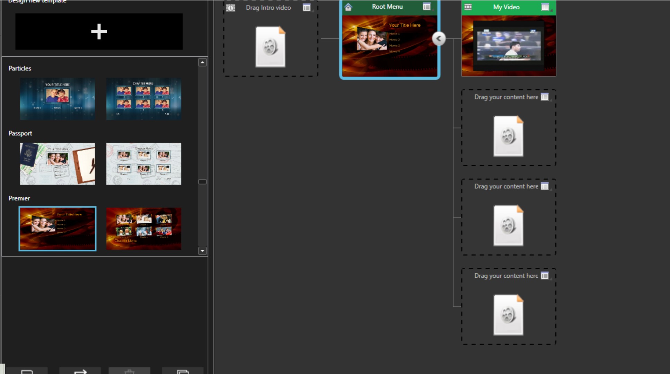Viewport: 670px width, 374px height.
Task: Click the trash delete icon button
Action: 129,371
